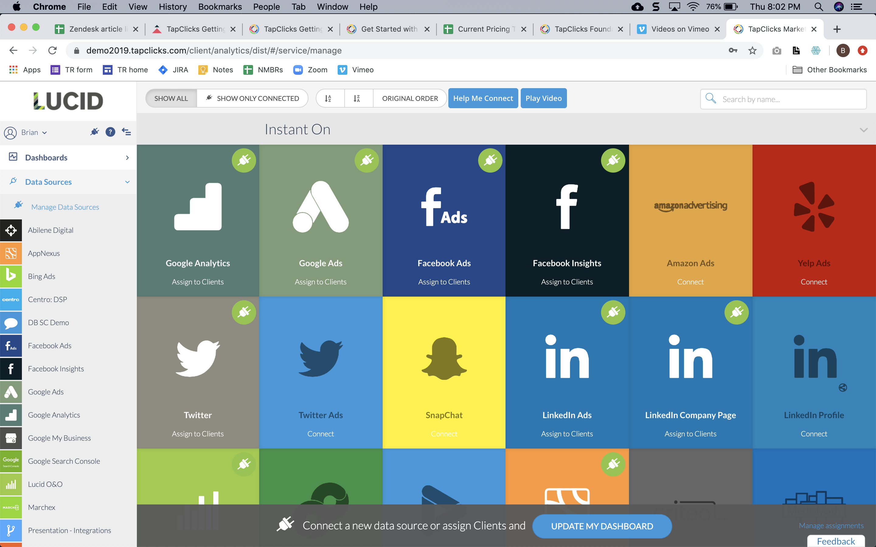This screenshot has width=876, height=547.
Task: Bookmark page with star icon
Action: [x=752, y=51]
